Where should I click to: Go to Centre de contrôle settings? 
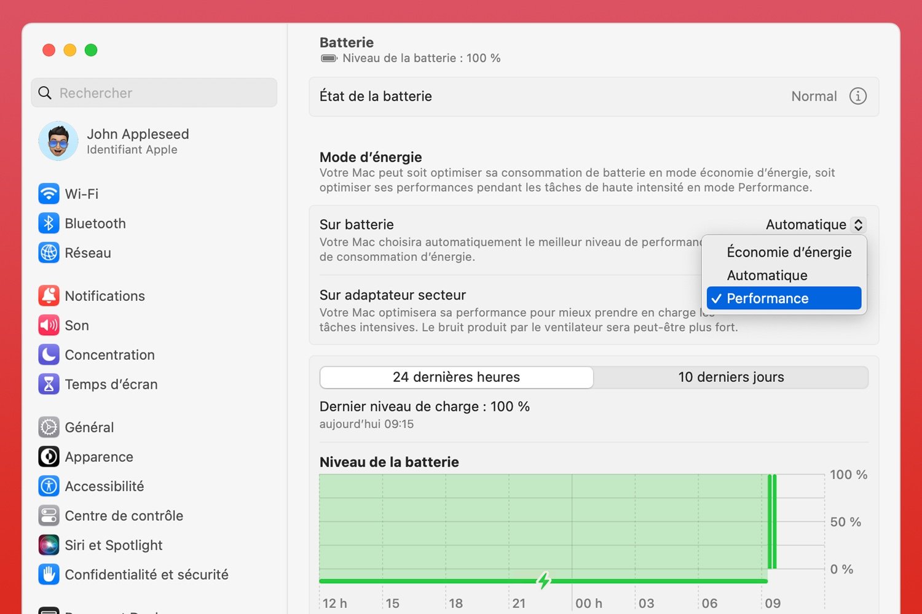click(124, 516)
